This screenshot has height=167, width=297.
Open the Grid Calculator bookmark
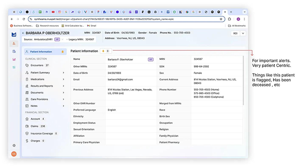tap(73, 26)
